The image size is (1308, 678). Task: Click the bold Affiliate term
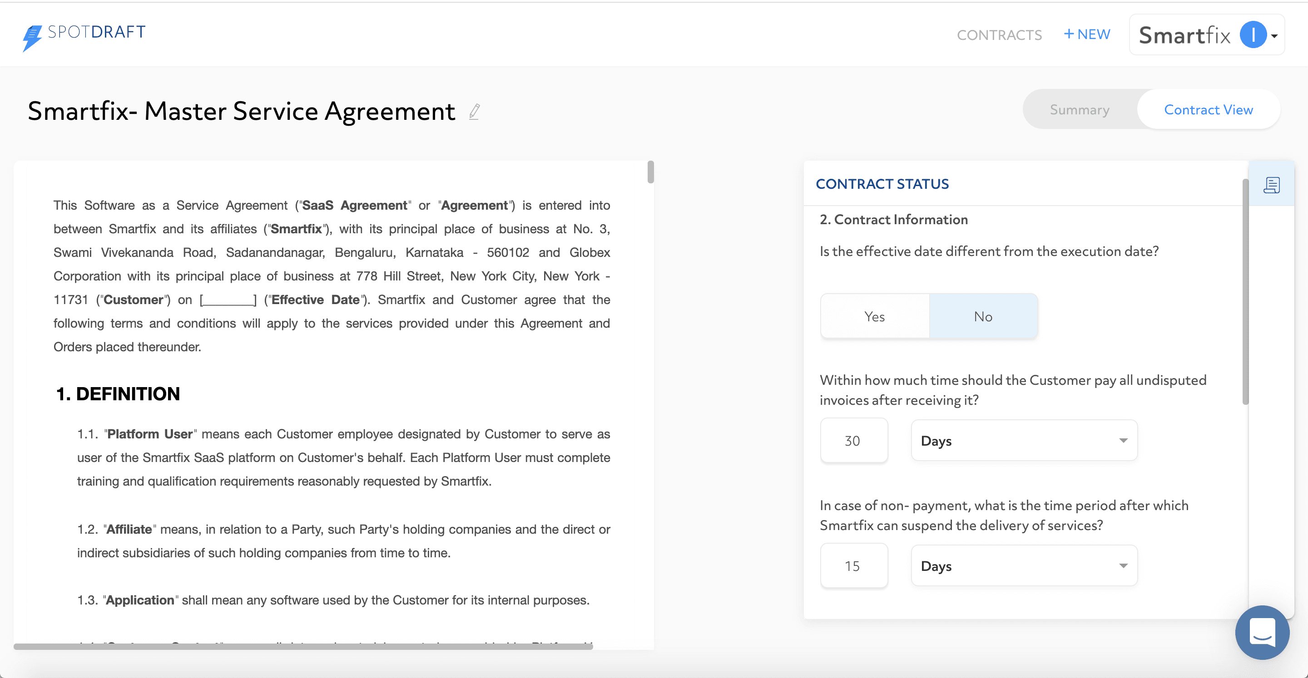pos(129,529)
